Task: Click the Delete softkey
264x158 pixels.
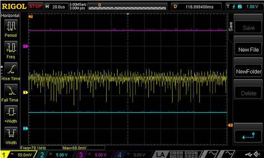Action: pyautogui.click(x=248, y=93)
